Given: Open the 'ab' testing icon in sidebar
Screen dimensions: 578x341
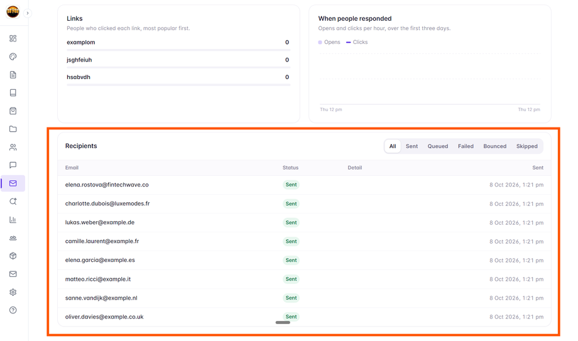Looking at the screenshot, I should point(13,238).
